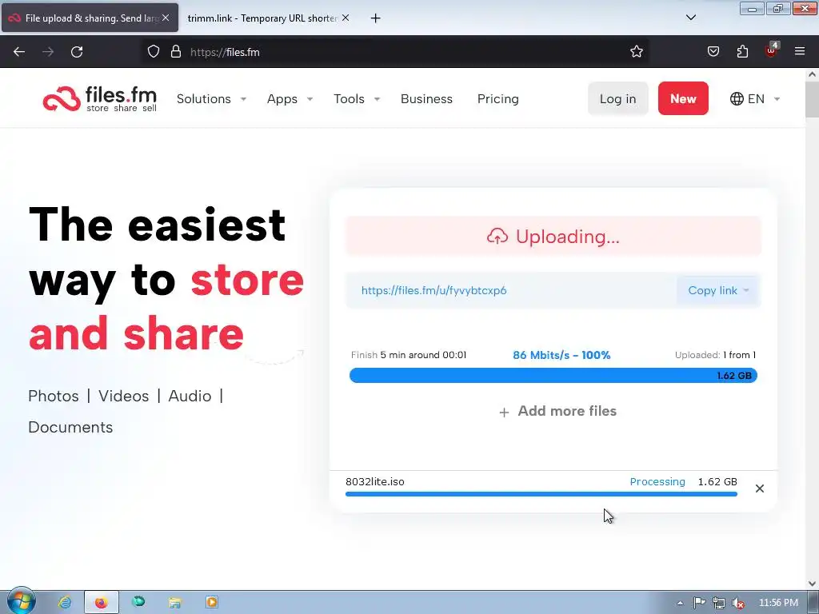Screen dimensions: 819x614
Task: Click the 8032lite.iso file name
Action: point(374,481)
